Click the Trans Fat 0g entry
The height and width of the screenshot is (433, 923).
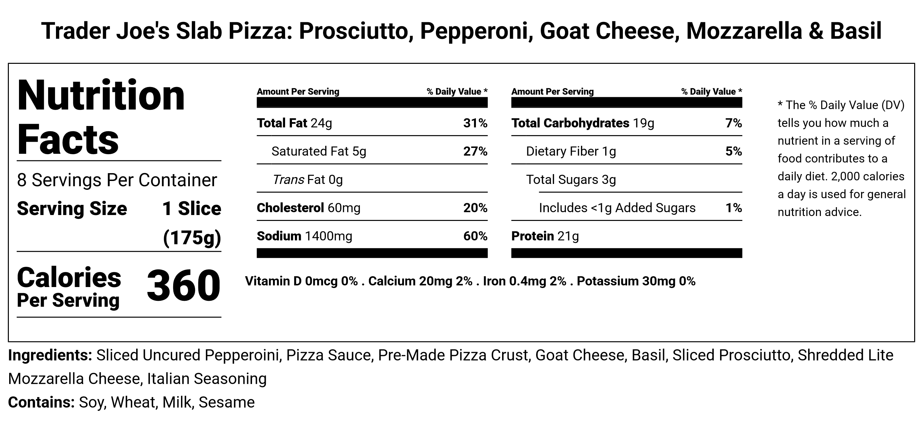click(x=307, y=179)
